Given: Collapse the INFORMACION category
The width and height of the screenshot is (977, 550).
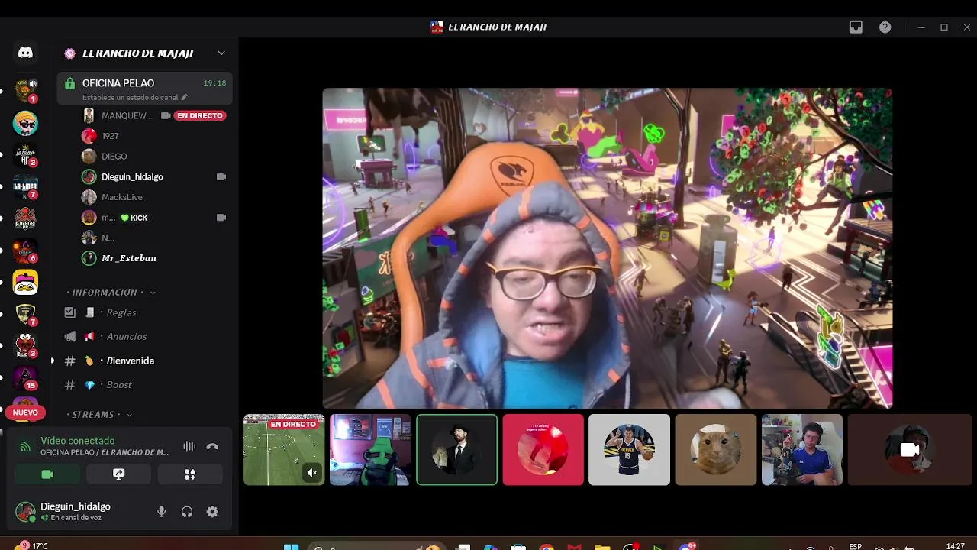Looking at the screenshot, I should tap(111, 293).
